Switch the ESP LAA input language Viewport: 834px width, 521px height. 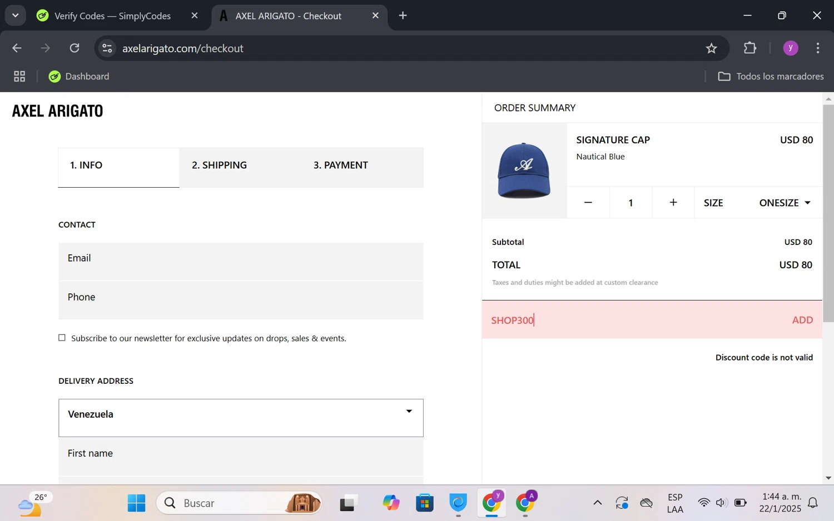675,503
